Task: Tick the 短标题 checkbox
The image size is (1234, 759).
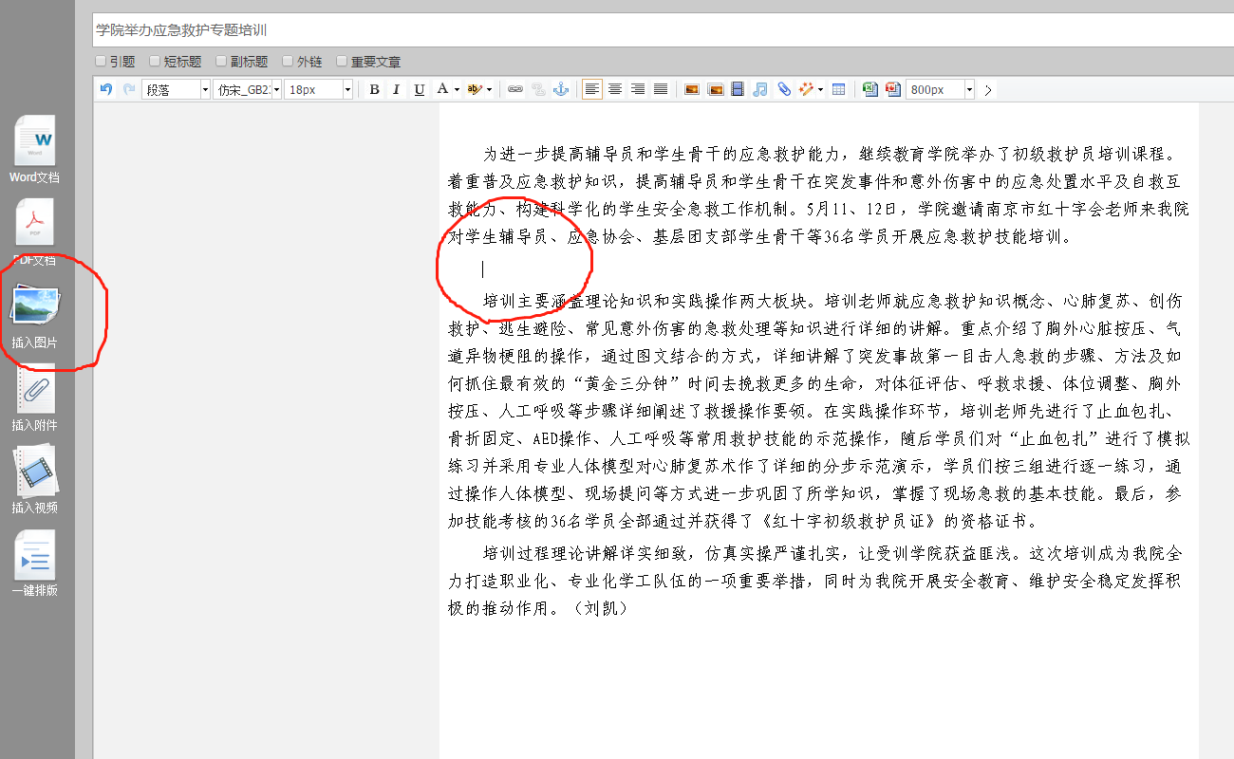Action: [x=156, y=62]
